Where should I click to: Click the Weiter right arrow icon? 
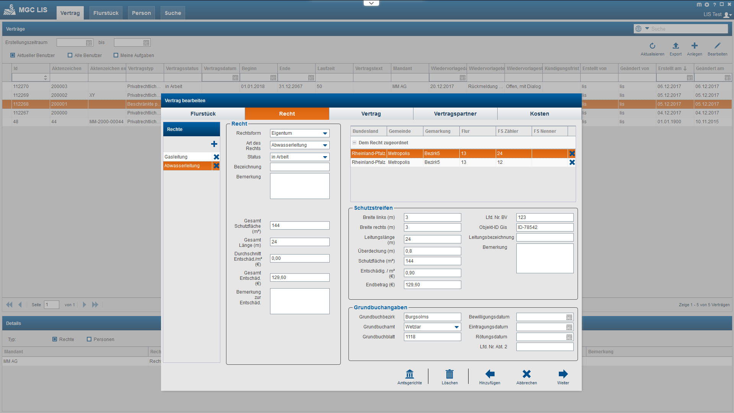(x=563, y=374)
